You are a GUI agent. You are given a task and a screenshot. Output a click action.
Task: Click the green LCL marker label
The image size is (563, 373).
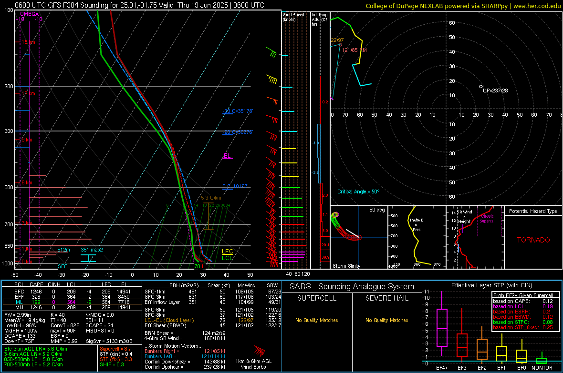point(227,258)
